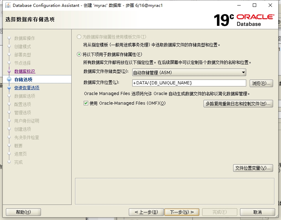
Task: Open the database file storage type dropdown
Action: tap(189, 72)
